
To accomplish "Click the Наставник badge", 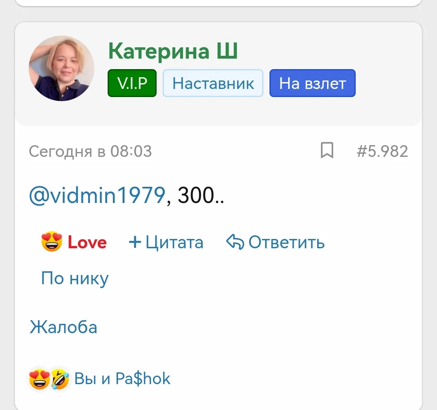I will pyautogui.click(x=213, y=83).
